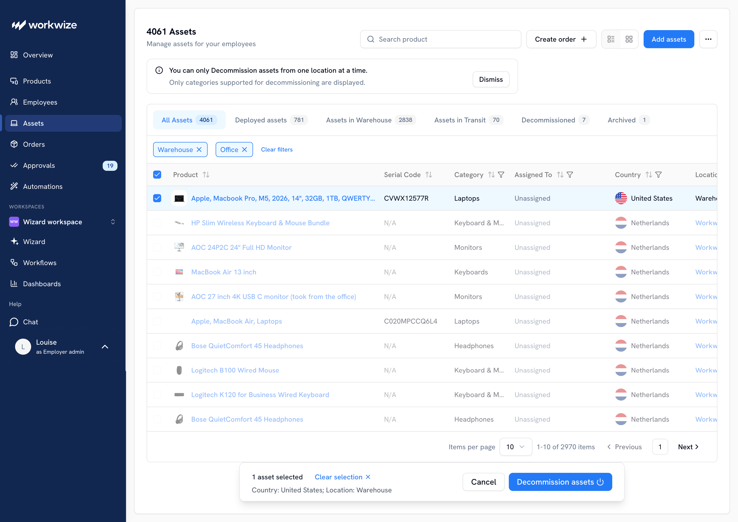Click the AOC 24P2C monitor thumbnail
This screenshot has height=522, width=738.
point(179,247)
